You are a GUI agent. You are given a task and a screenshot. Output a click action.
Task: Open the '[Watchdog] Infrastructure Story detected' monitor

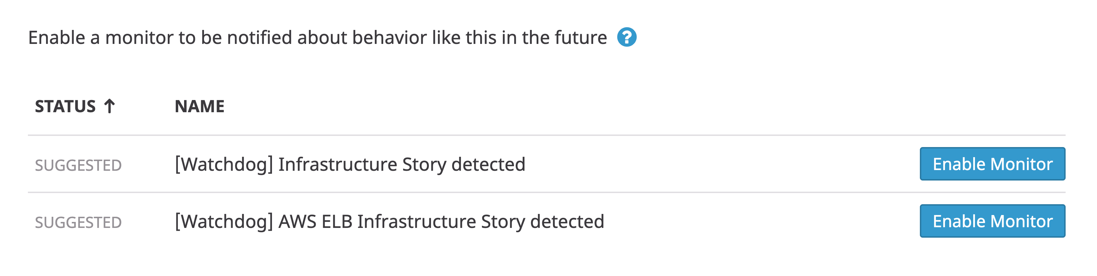point(351,163)
